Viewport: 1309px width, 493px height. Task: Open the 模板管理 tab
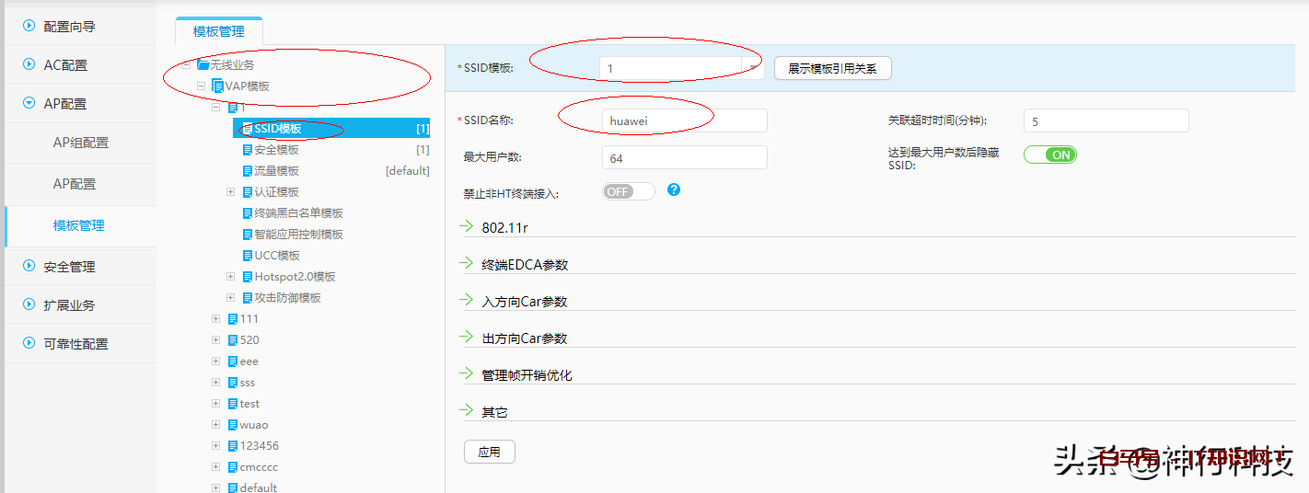(219, 31)
